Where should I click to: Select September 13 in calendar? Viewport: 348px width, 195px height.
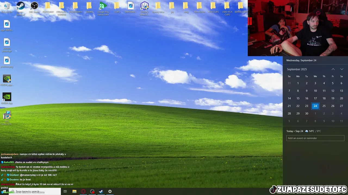[x=341, y=91]
